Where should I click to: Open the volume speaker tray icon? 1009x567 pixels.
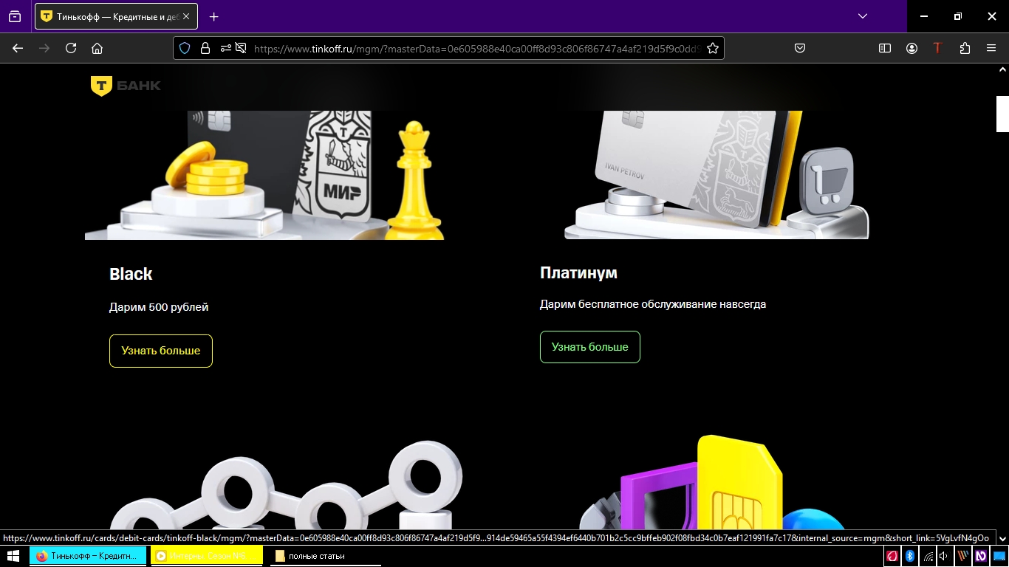pyautogui.click(x=944, y=556)
